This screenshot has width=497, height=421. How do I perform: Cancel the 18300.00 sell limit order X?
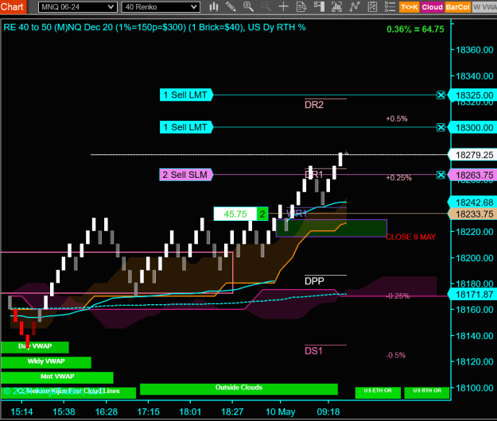441,128
